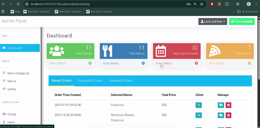This screenshot has width=260, height=128.
Task: View Details of Total Appointments
Action: 164,63
